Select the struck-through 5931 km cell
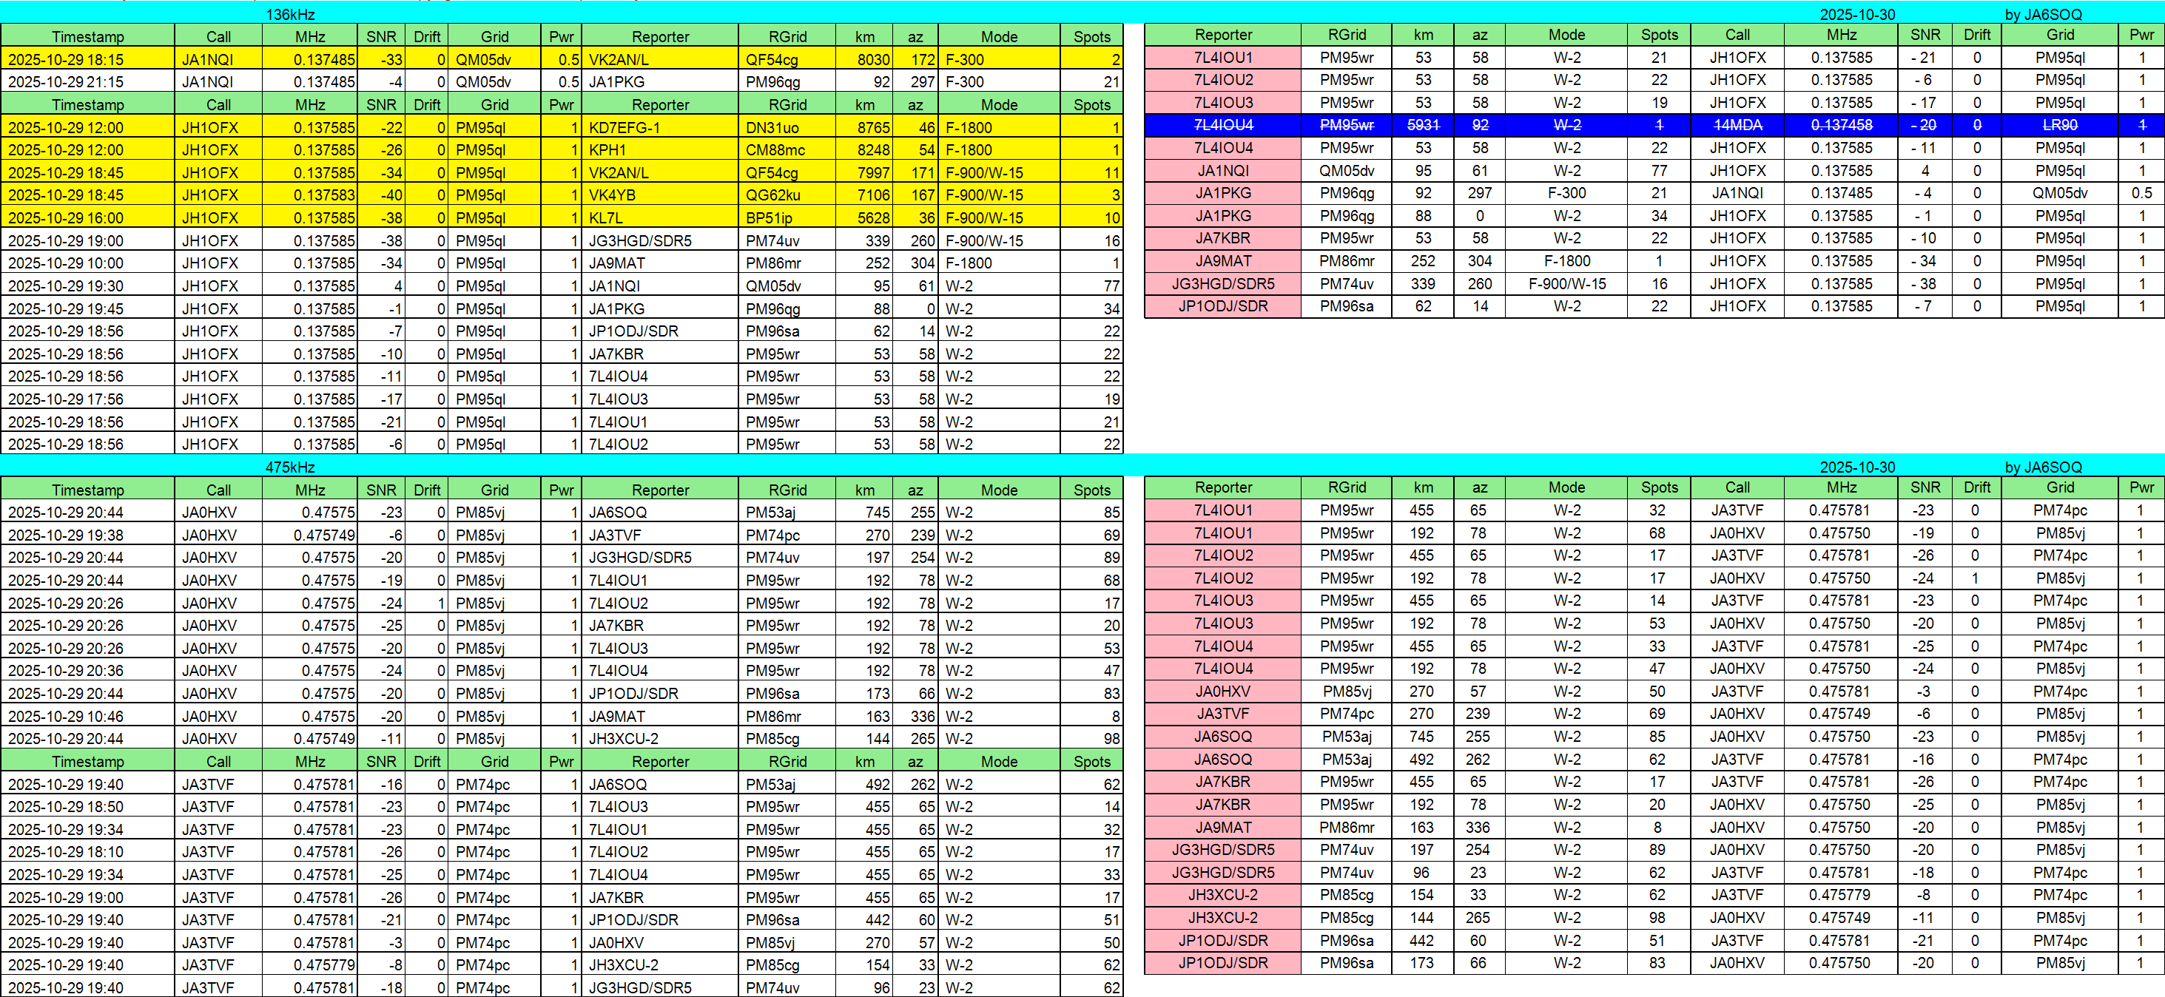 [x=1423, y=125]
